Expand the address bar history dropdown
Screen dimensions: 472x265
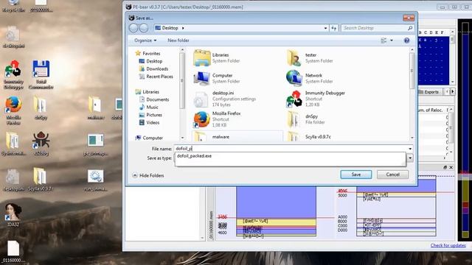325,28
